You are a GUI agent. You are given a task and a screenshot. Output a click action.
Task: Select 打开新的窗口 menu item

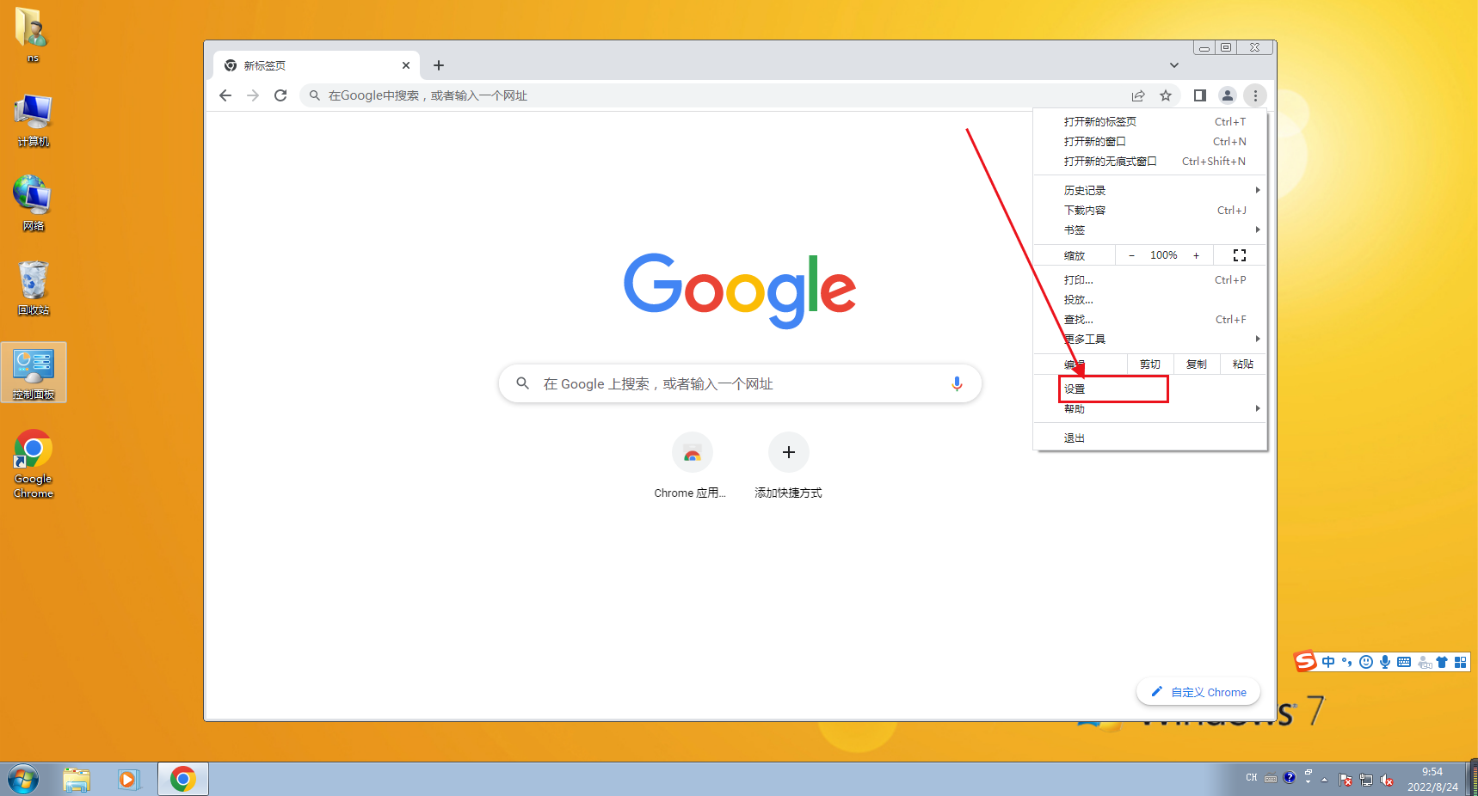(x=1150, y=142)
